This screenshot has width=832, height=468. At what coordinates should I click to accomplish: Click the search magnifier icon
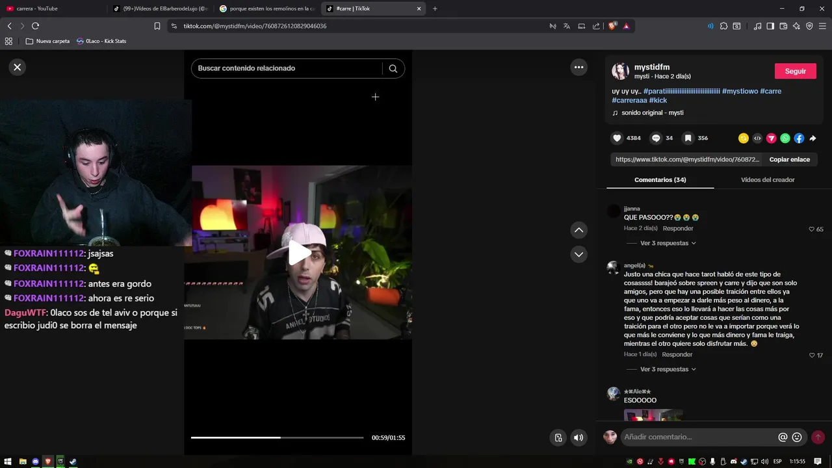pyautogui.click(x=393, y=68)
